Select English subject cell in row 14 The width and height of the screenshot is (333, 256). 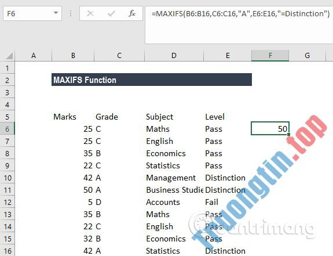[174, 226]
